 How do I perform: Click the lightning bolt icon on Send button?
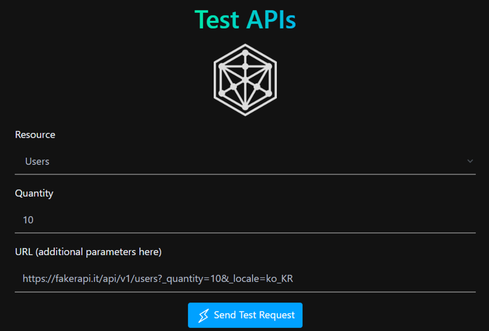(203, 315)
